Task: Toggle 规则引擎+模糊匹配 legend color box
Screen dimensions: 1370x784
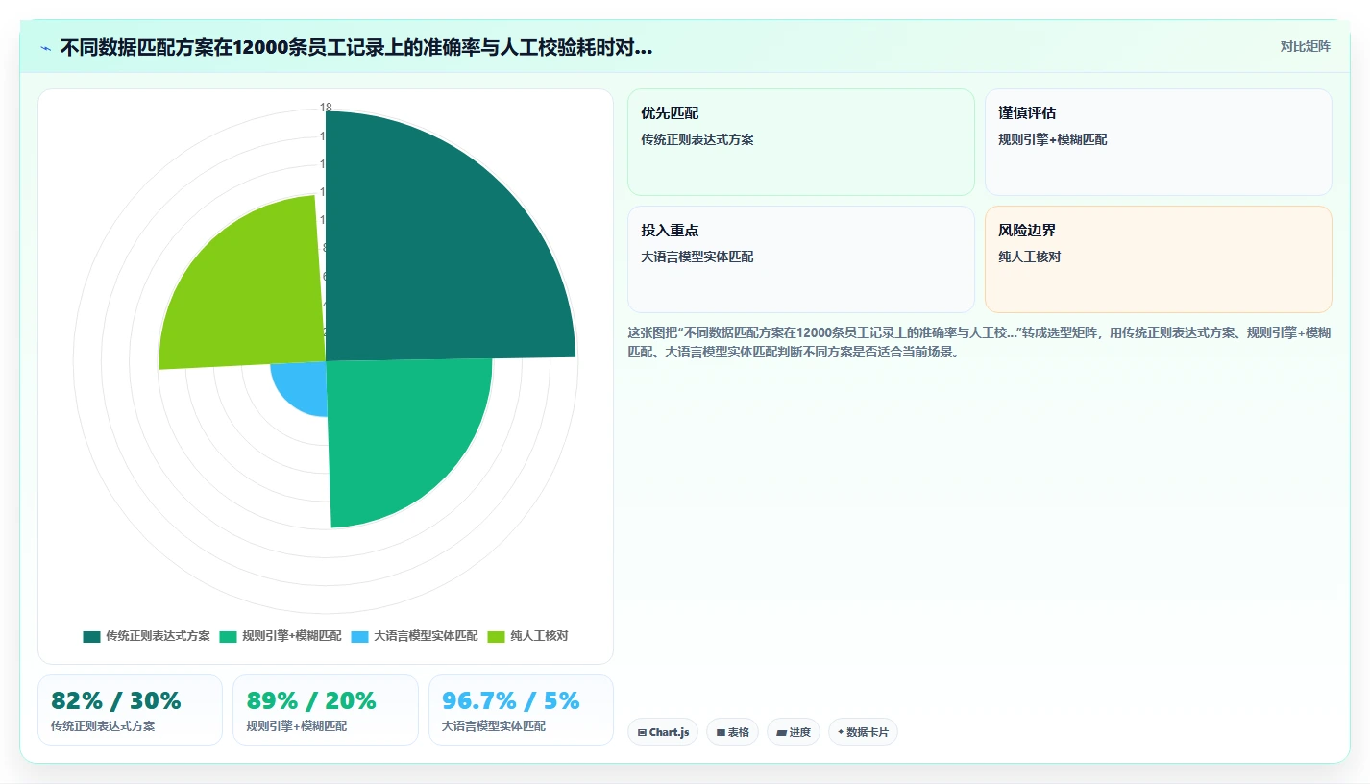Action: coord(228,636)
